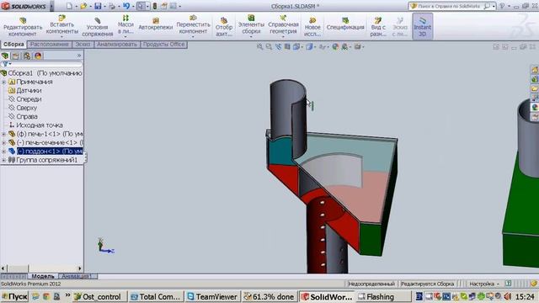Switch to the Анализировать tab
The image size is (539, 303).
pyautogui.click(x=117, y=45)
